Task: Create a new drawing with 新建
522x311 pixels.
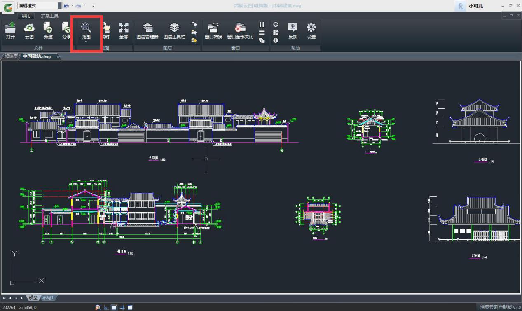Action: click(48, 31)
